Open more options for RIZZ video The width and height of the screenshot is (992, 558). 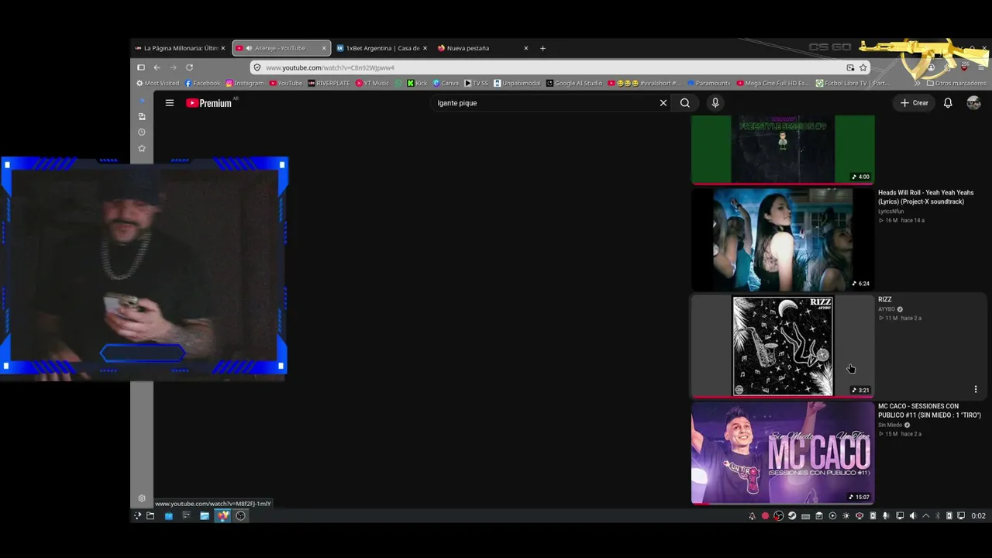[976, 389]
